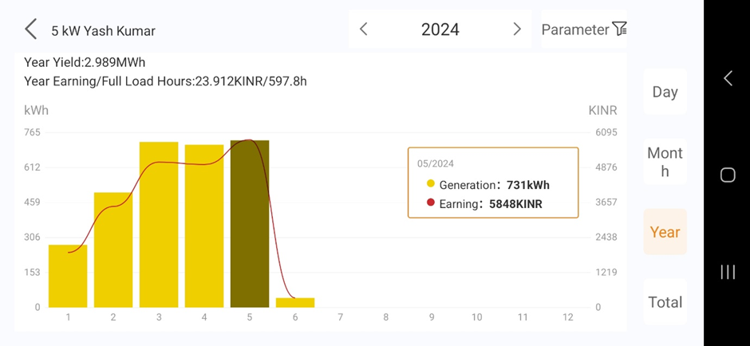750x346 pixels.
Task: Select the February generation bar
Action: [x=113, y=250]
